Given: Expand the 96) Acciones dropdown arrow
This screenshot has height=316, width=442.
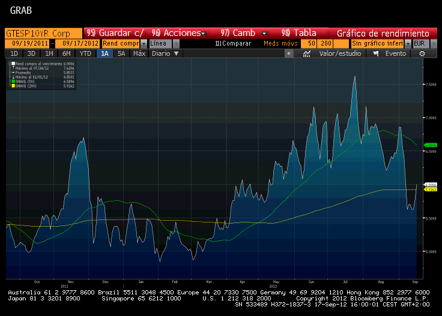Looking at the screenshot, I should [x=203, y=34].
